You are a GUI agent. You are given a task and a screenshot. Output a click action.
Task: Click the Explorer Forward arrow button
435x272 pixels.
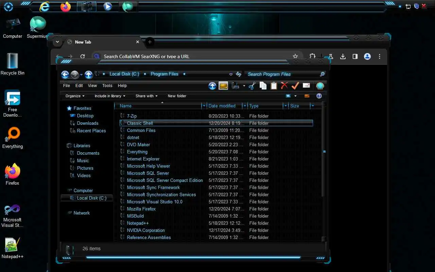coord(74,74)
